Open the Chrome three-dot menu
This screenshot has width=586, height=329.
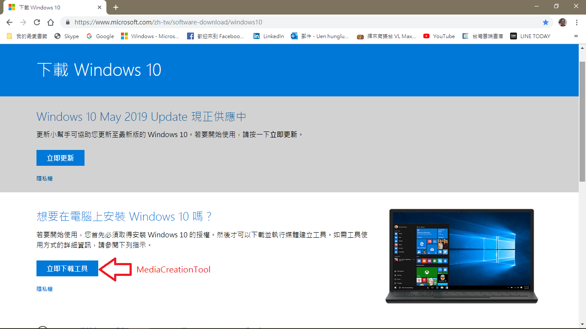coord(577,22)
